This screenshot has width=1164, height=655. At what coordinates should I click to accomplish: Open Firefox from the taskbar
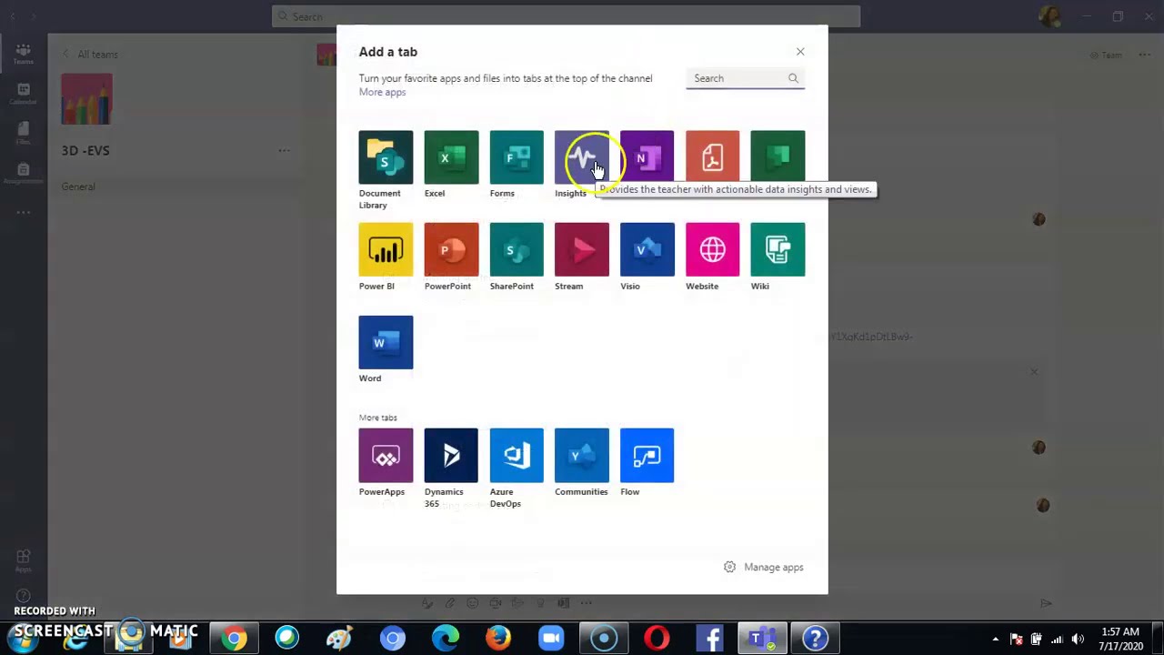tap(498, 639)
